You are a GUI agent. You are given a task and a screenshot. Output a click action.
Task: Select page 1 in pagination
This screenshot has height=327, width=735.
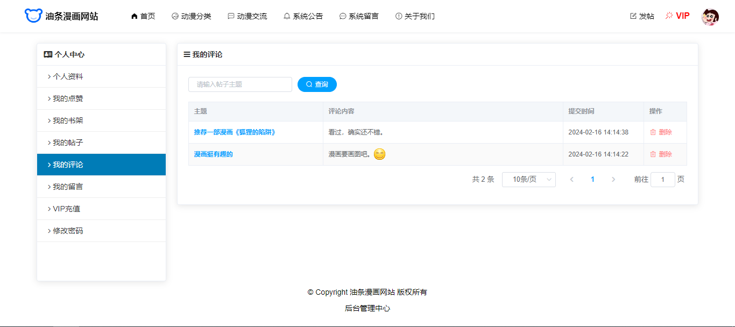592,180
